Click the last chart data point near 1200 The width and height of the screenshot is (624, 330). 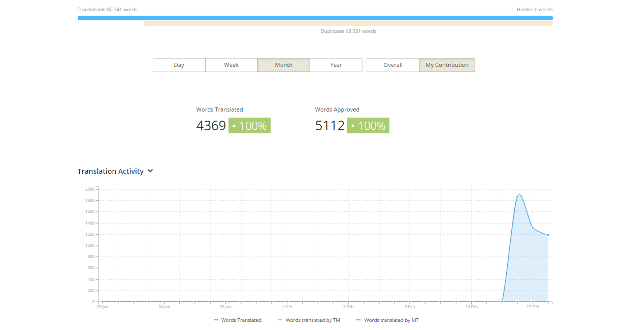pyautogui.click(x=548, y=235)
